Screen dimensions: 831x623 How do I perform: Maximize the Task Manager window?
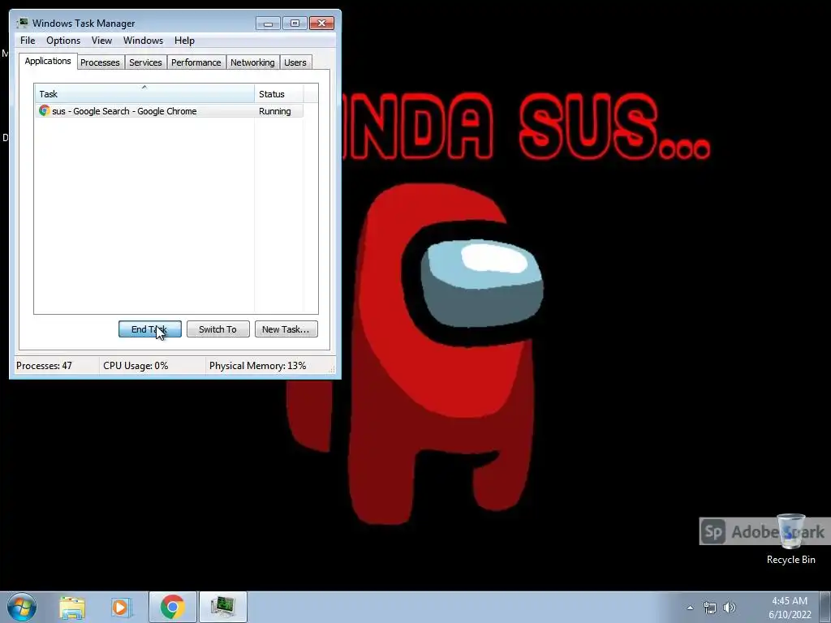tap(295, 24)
